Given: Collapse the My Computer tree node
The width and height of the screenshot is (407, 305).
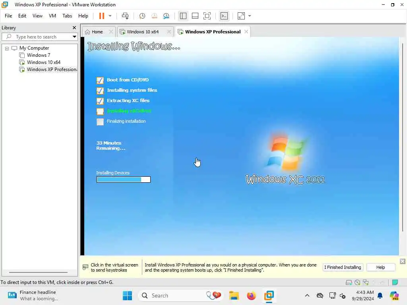Looking at the screenshot, I should point(7,48).
